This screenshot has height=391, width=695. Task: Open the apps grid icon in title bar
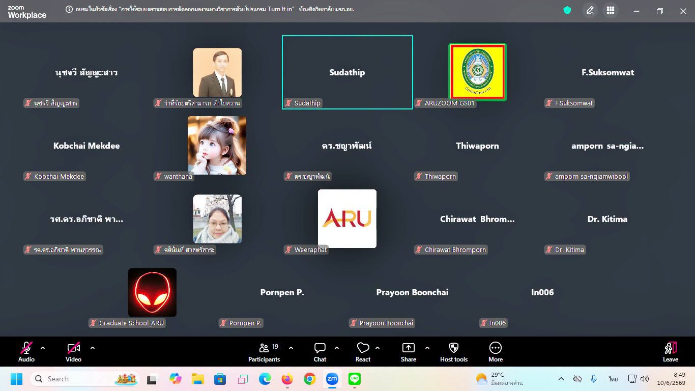click(x=611, y=11)
